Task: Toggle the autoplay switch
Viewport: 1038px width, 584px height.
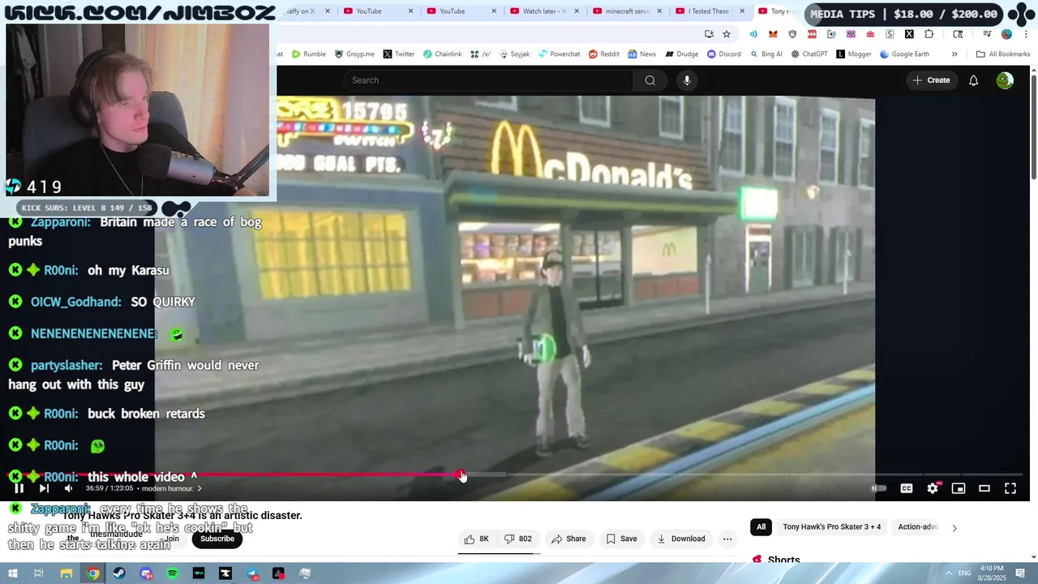Action: pos(879,488)
